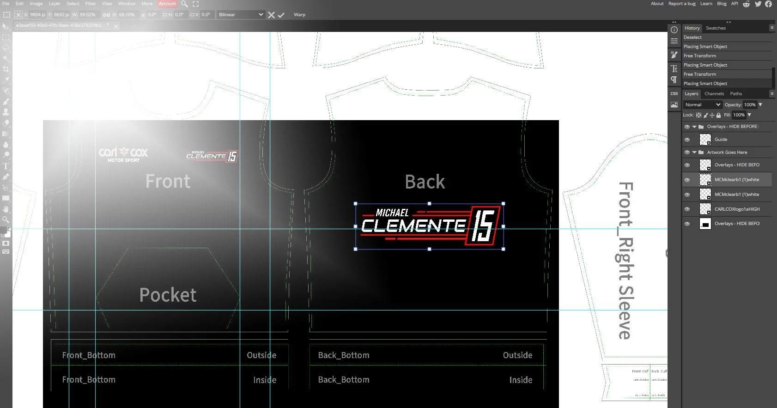The width and height of the screenshot is (777, 408).
Task: Select the Spot Healing tool
Action: coord(6,91)
